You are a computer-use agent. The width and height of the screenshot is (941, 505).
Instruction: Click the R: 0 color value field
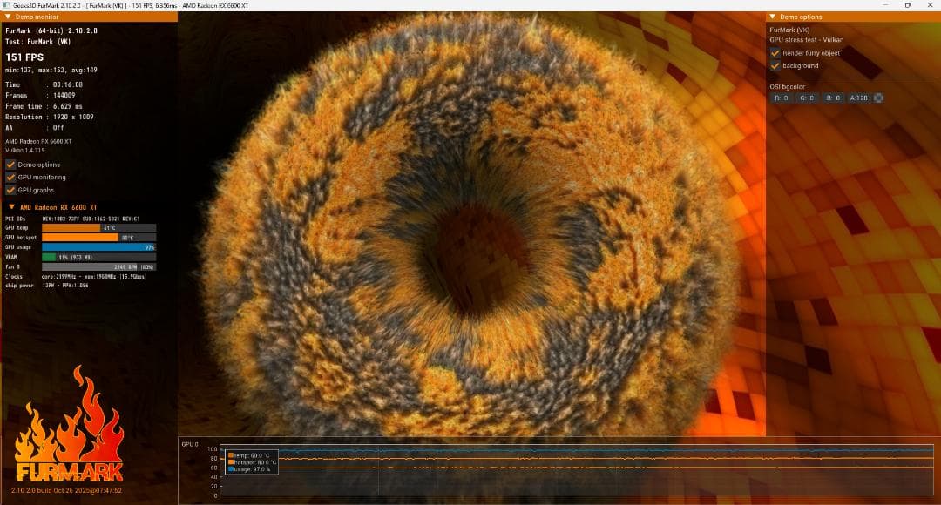coord(781,98)
